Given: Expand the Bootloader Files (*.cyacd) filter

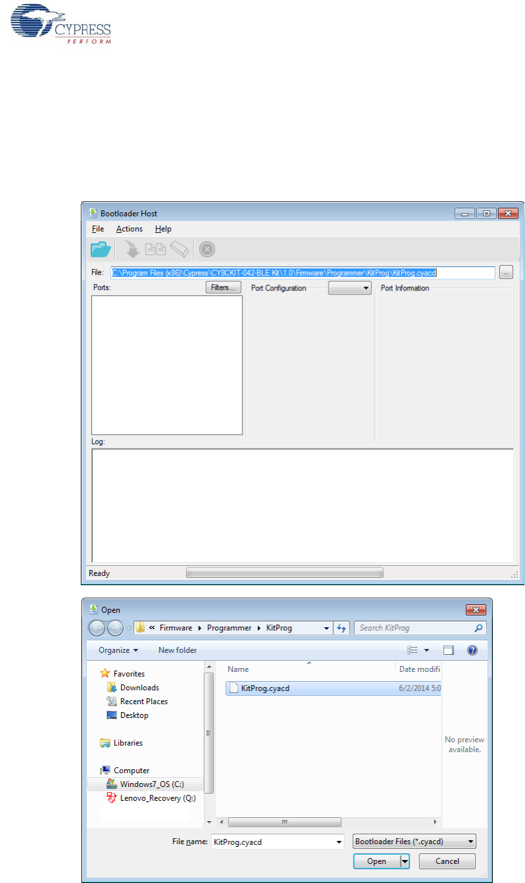Looking at the screenshot, I should pyautogui.click(x=414, y=842).
